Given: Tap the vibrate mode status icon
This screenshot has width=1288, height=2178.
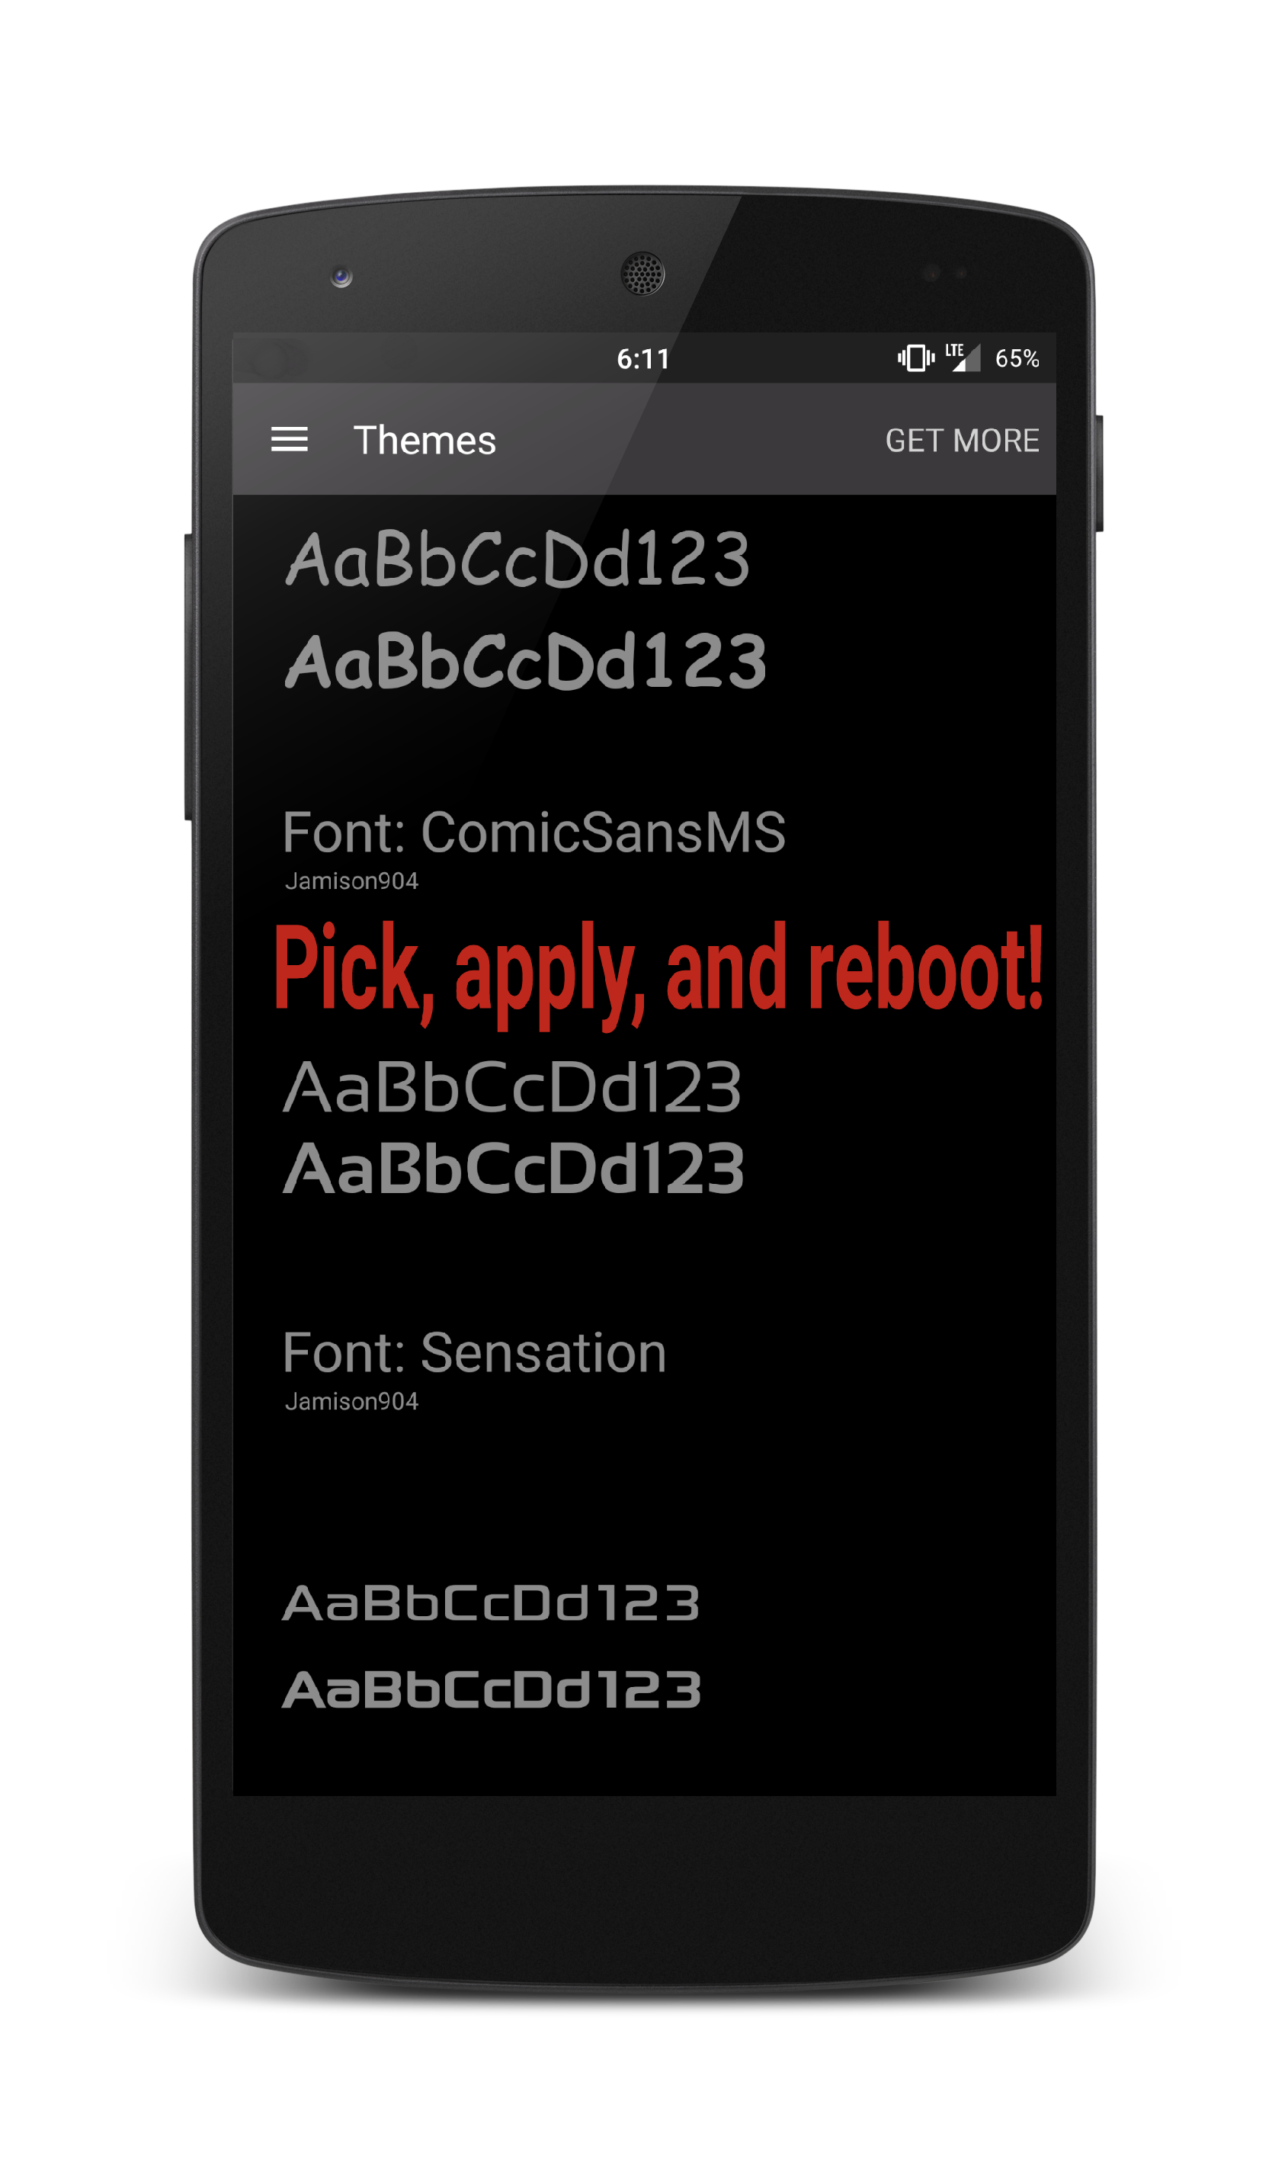Looking at the screenshot, I should coord(915,358).
